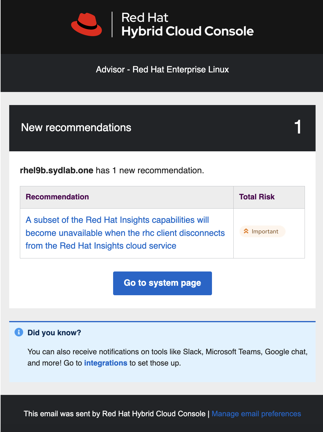Click the recommendations count number 1
The height and width of the screenshot is (432, 323).
[298, 127]
